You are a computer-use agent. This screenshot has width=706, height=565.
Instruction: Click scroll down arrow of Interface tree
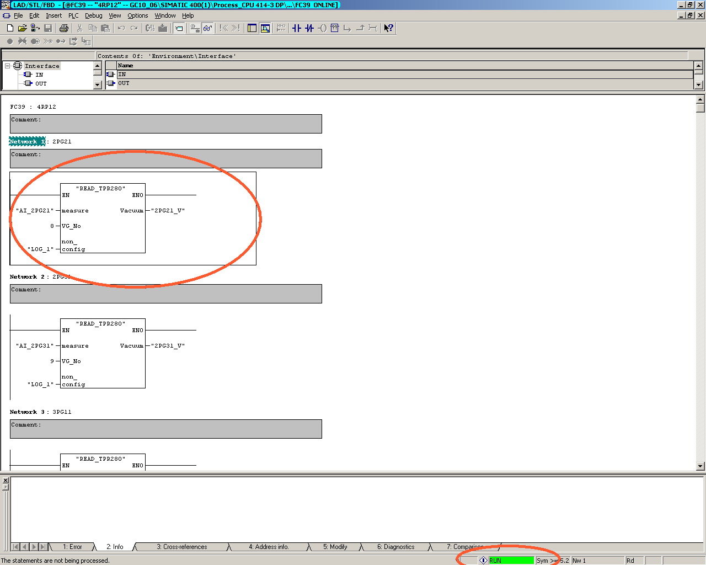[98, 85]
